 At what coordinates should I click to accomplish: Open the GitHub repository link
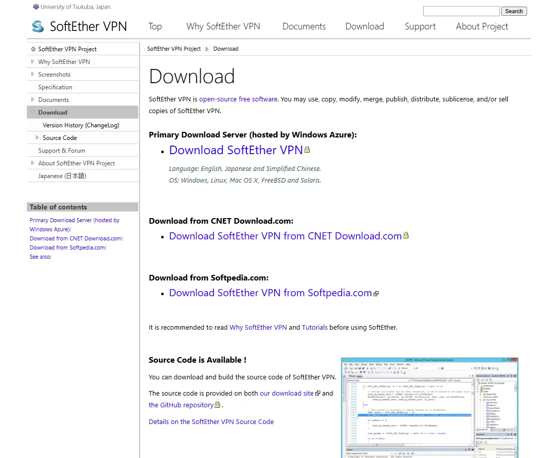pos(181,405)
